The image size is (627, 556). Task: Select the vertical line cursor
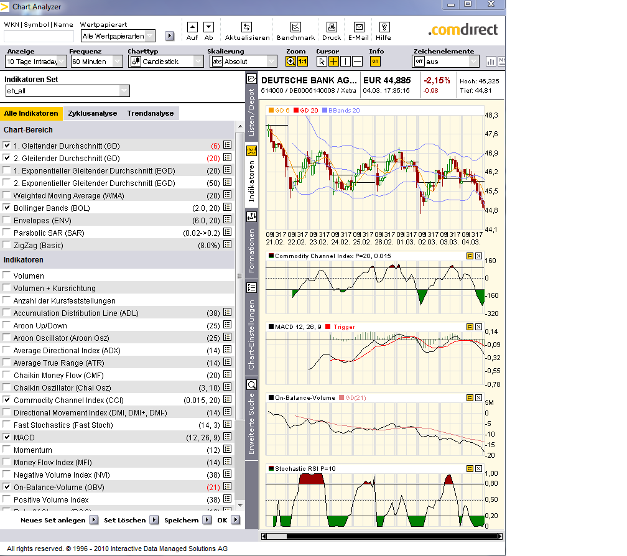(345, 61)
